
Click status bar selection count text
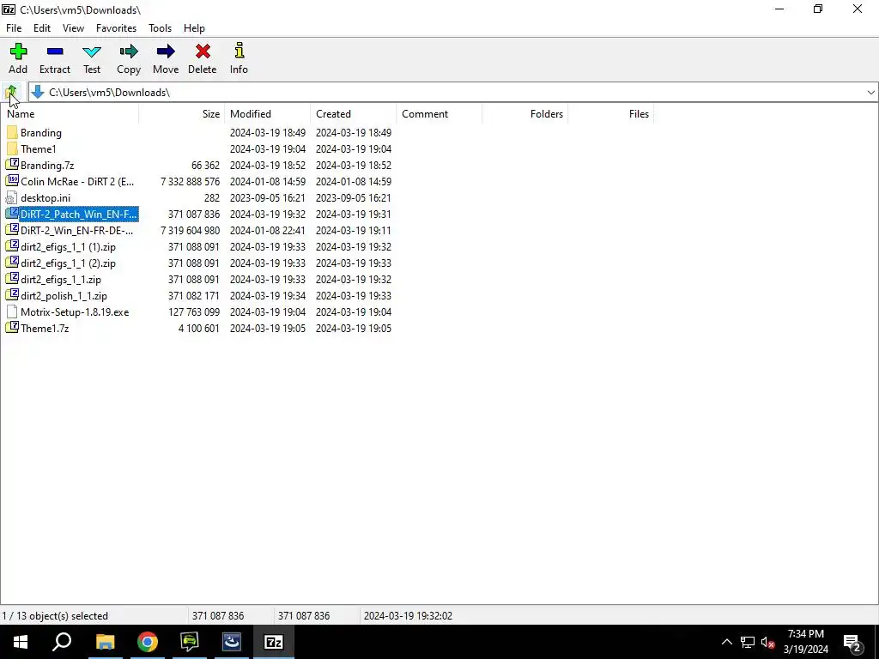click(55, 616)
